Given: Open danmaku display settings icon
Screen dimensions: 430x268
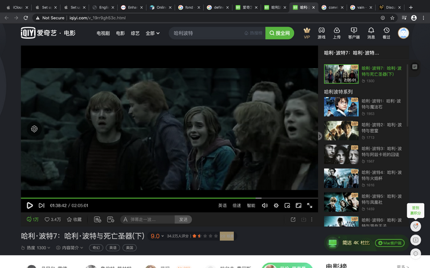Looking at the screenshot, I should (110, 219).
